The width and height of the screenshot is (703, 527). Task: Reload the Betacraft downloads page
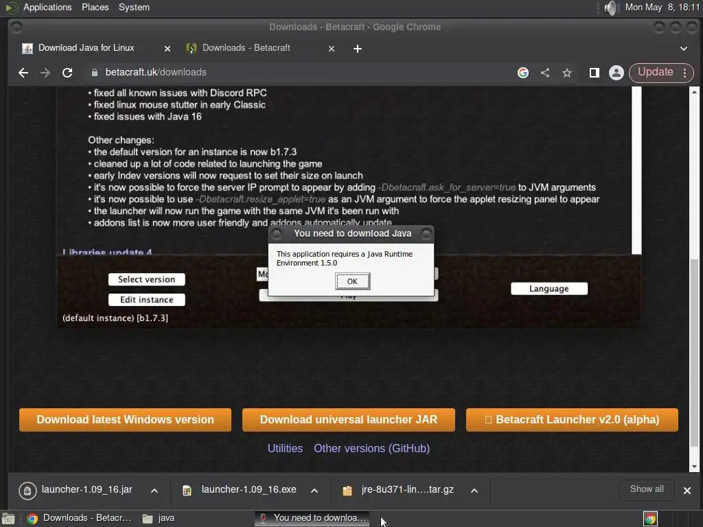(x=67, y=73)
